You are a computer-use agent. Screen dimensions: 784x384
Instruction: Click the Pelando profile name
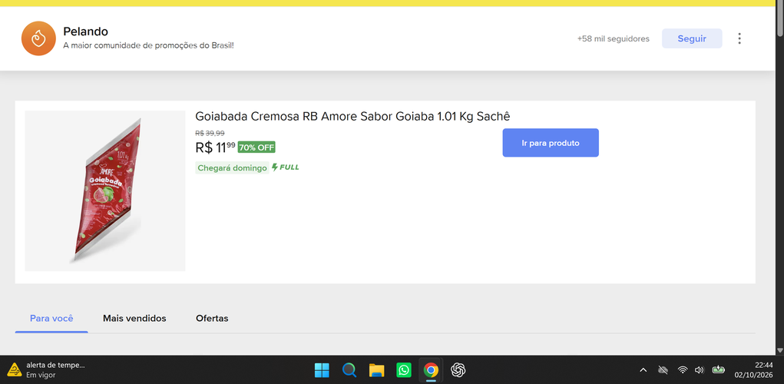[x=85, y=31]
